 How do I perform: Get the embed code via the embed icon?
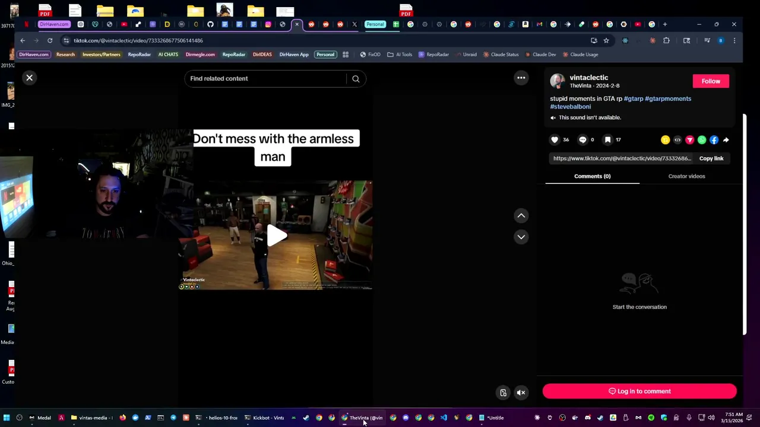pyautogui.click(x=677, y=140)
